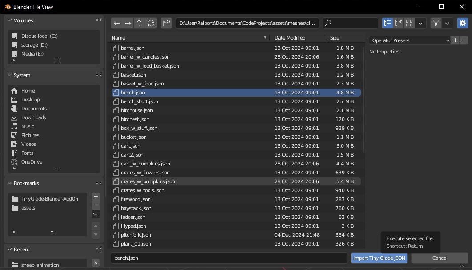Refresh the file list
Image resolution: width=472 pixels, height=270 pixels.
151,23
